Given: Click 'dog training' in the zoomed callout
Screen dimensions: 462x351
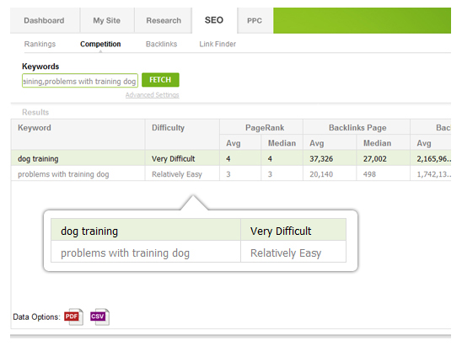Looking at the screenshot, I should tap(146, 230).
